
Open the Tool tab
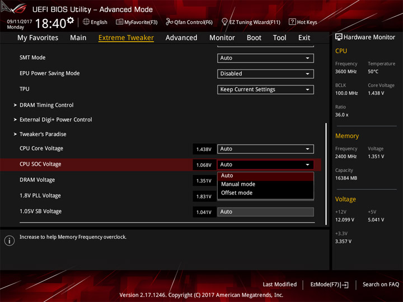pyautogui.click(x=279, y=38)
